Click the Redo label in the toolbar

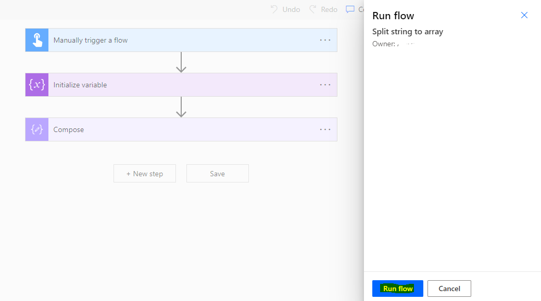[329, 10]
